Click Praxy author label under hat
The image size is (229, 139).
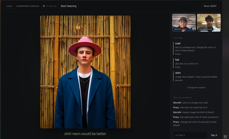click(x=178, y=67)
